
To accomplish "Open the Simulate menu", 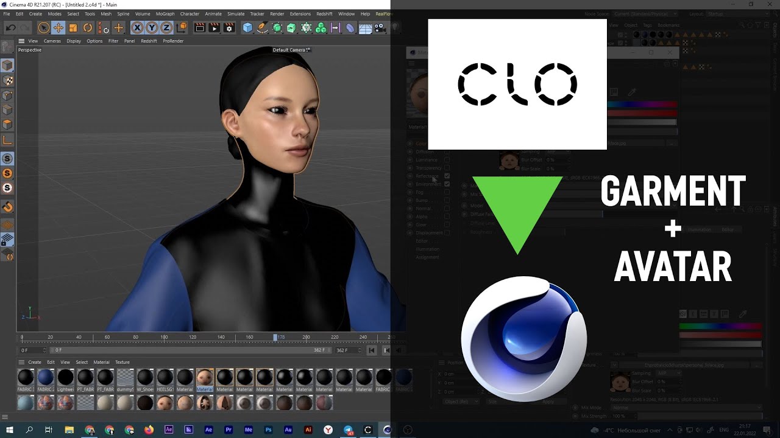I will pyautogui.click(x=236, y=13).
